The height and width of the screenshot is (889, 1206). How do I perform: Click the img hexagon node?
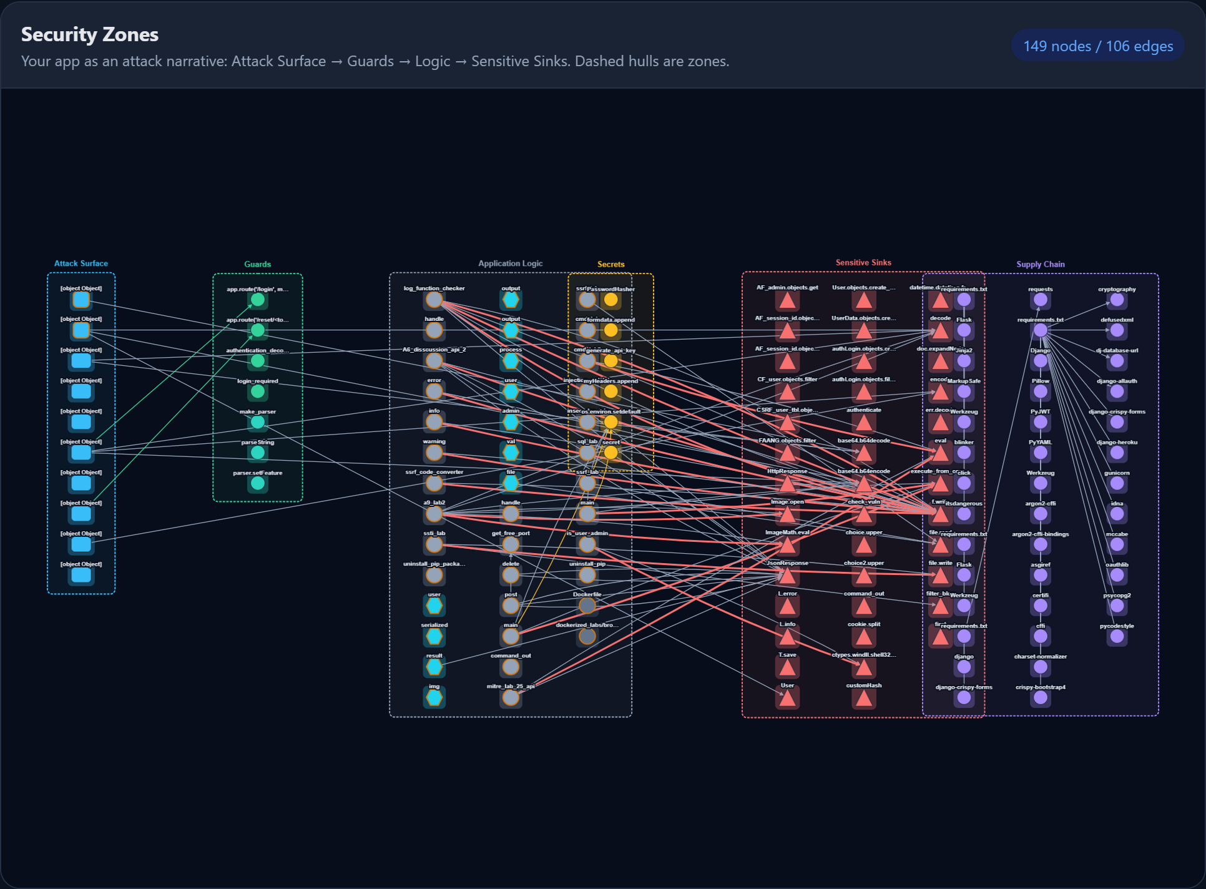coord(434,697)
